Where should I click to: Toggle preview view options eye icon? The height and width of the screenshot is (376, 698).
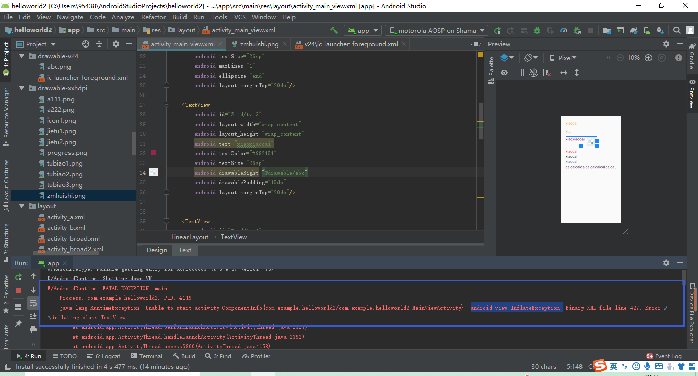[504, 73]
